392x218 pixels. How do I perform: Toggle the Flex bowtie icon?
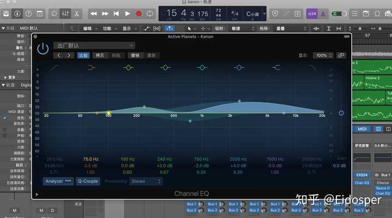pos(157,28)
